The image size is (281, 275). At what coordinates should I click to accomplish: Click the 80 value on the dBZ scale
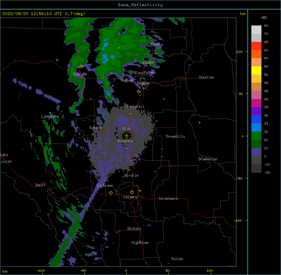[266, 26]
